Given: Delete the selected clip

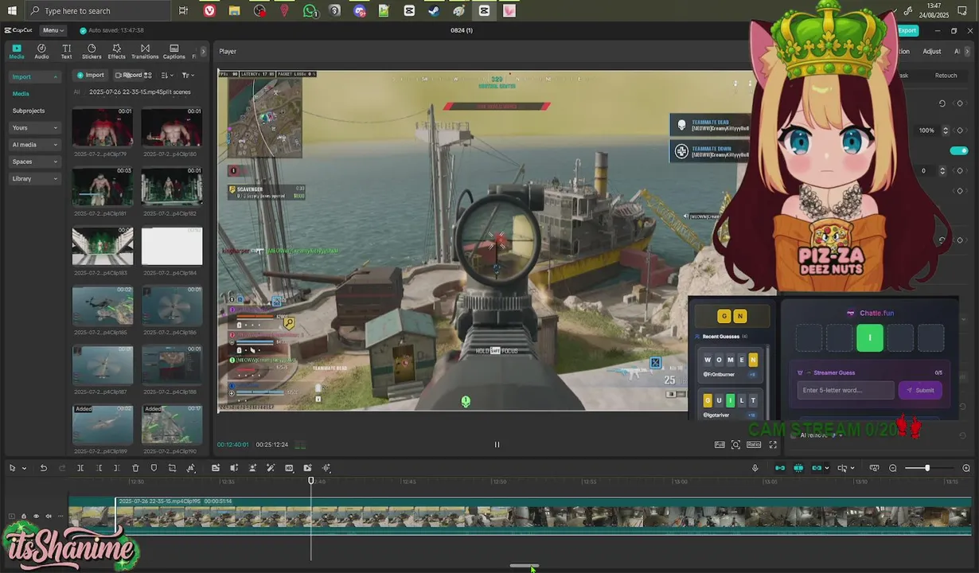Looking at the screenshot, I should pos(135,468).
